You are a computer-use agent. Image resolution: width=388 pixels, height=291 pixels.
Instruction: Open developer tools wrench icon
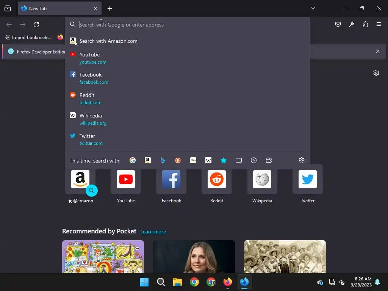(352, 24)
